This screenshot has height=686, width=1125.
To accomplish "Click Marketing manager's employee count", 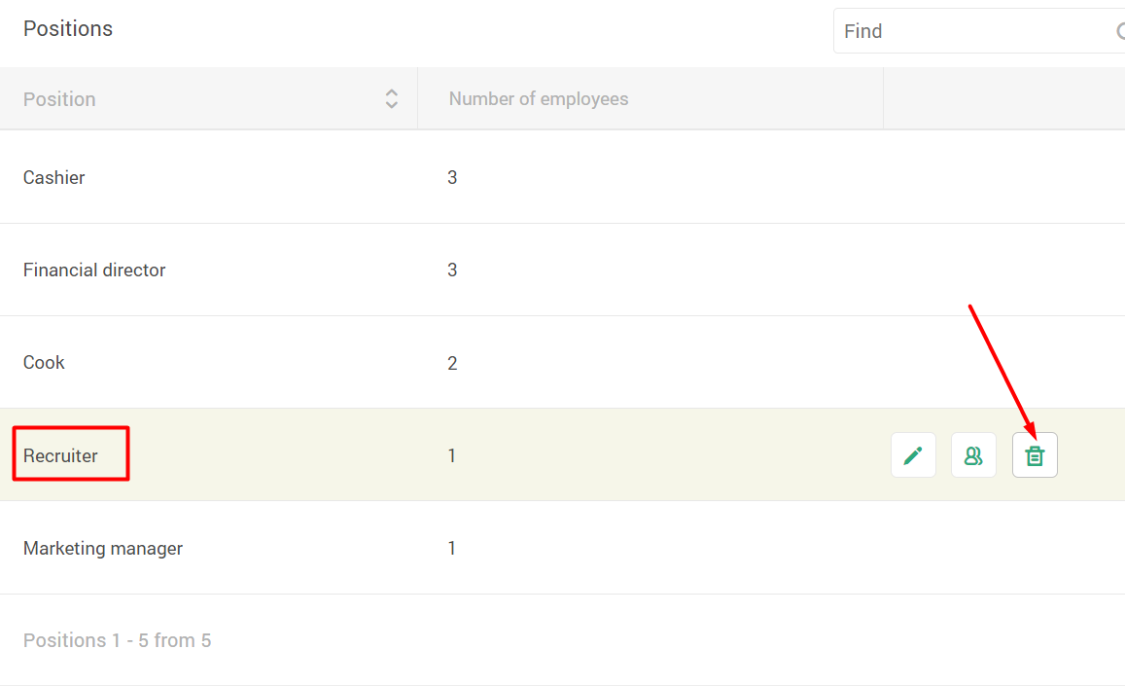I will (452, 548).
